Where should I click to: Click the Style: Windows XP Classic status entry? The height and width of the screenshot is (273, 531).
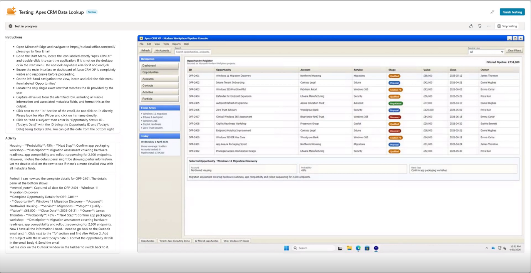point(236,241)
